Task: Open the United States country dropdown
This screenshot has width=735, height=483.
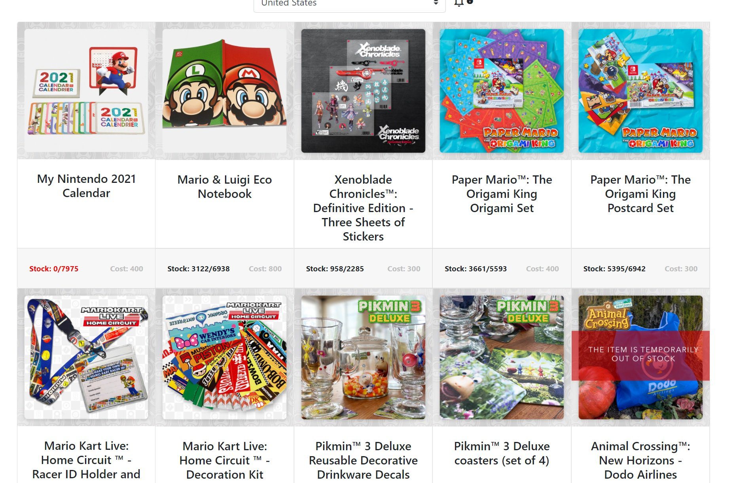Action: coord(349,4)
